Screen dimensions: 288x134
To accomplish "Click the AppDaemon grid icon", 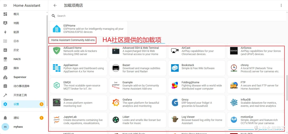I will 57,68.
